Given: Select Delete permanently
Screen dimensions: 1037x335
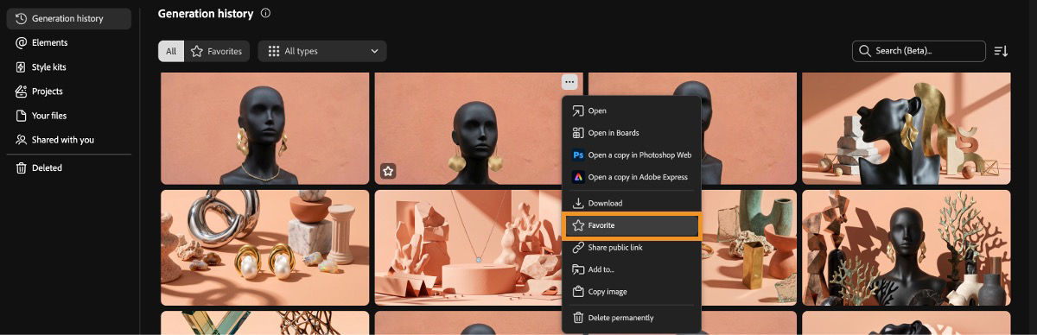Looking at the screenshot, I should 631,318.
